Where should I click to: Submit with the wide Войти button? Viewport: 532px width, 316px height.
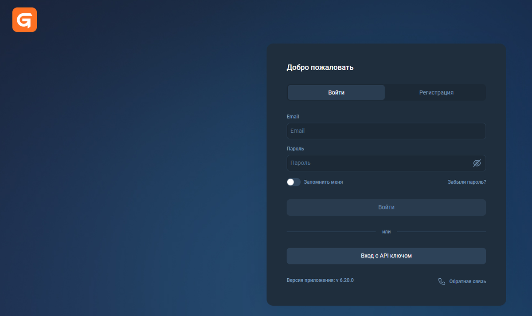(x=386, y=207)
